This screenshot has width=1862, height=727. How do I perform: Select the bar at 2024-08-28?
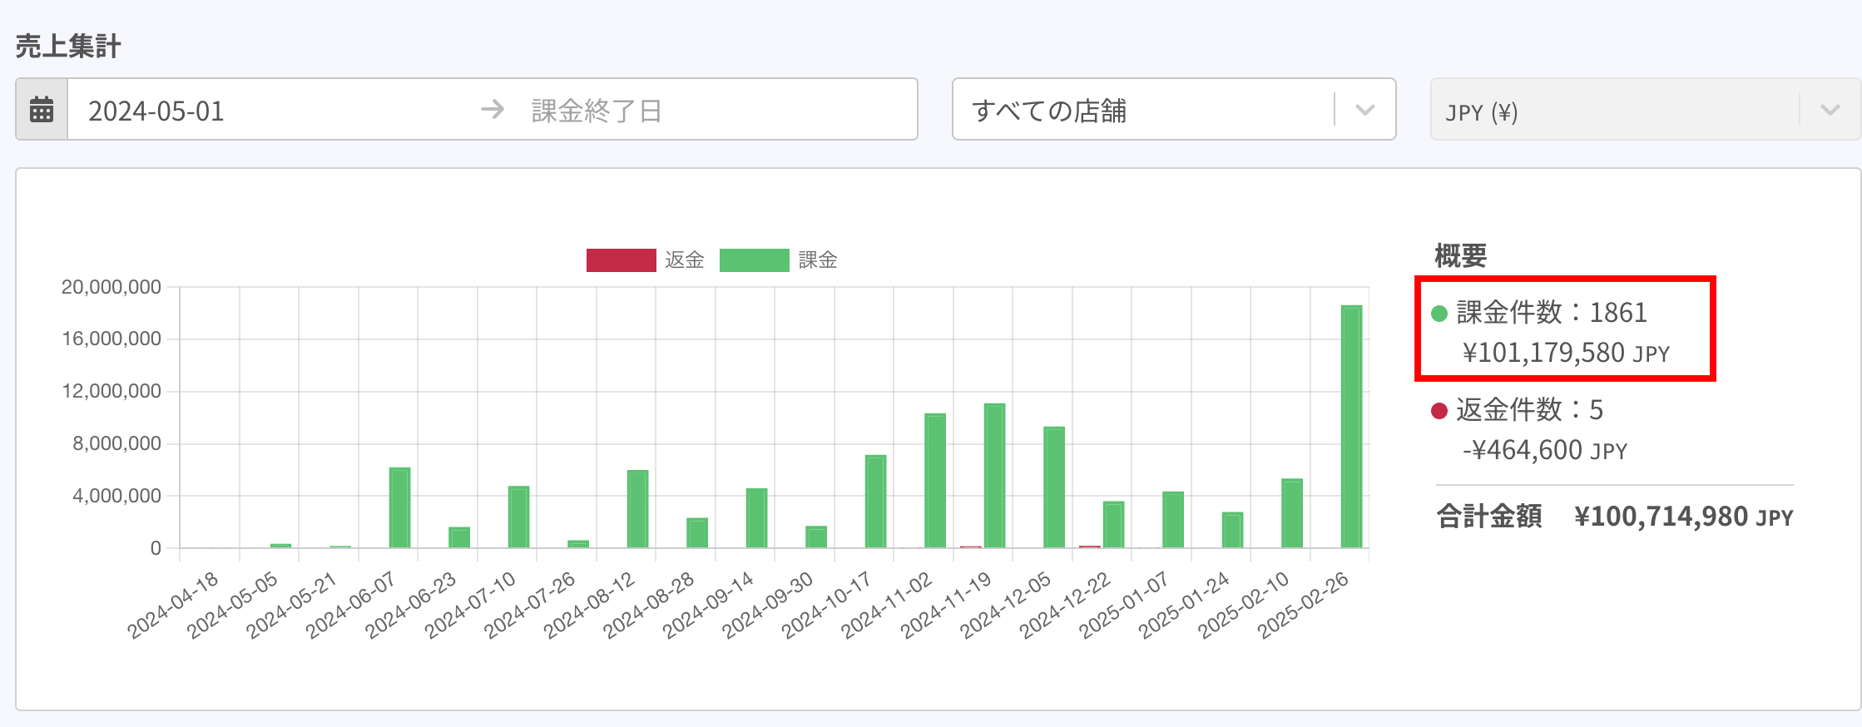click(x=697, y=533)
